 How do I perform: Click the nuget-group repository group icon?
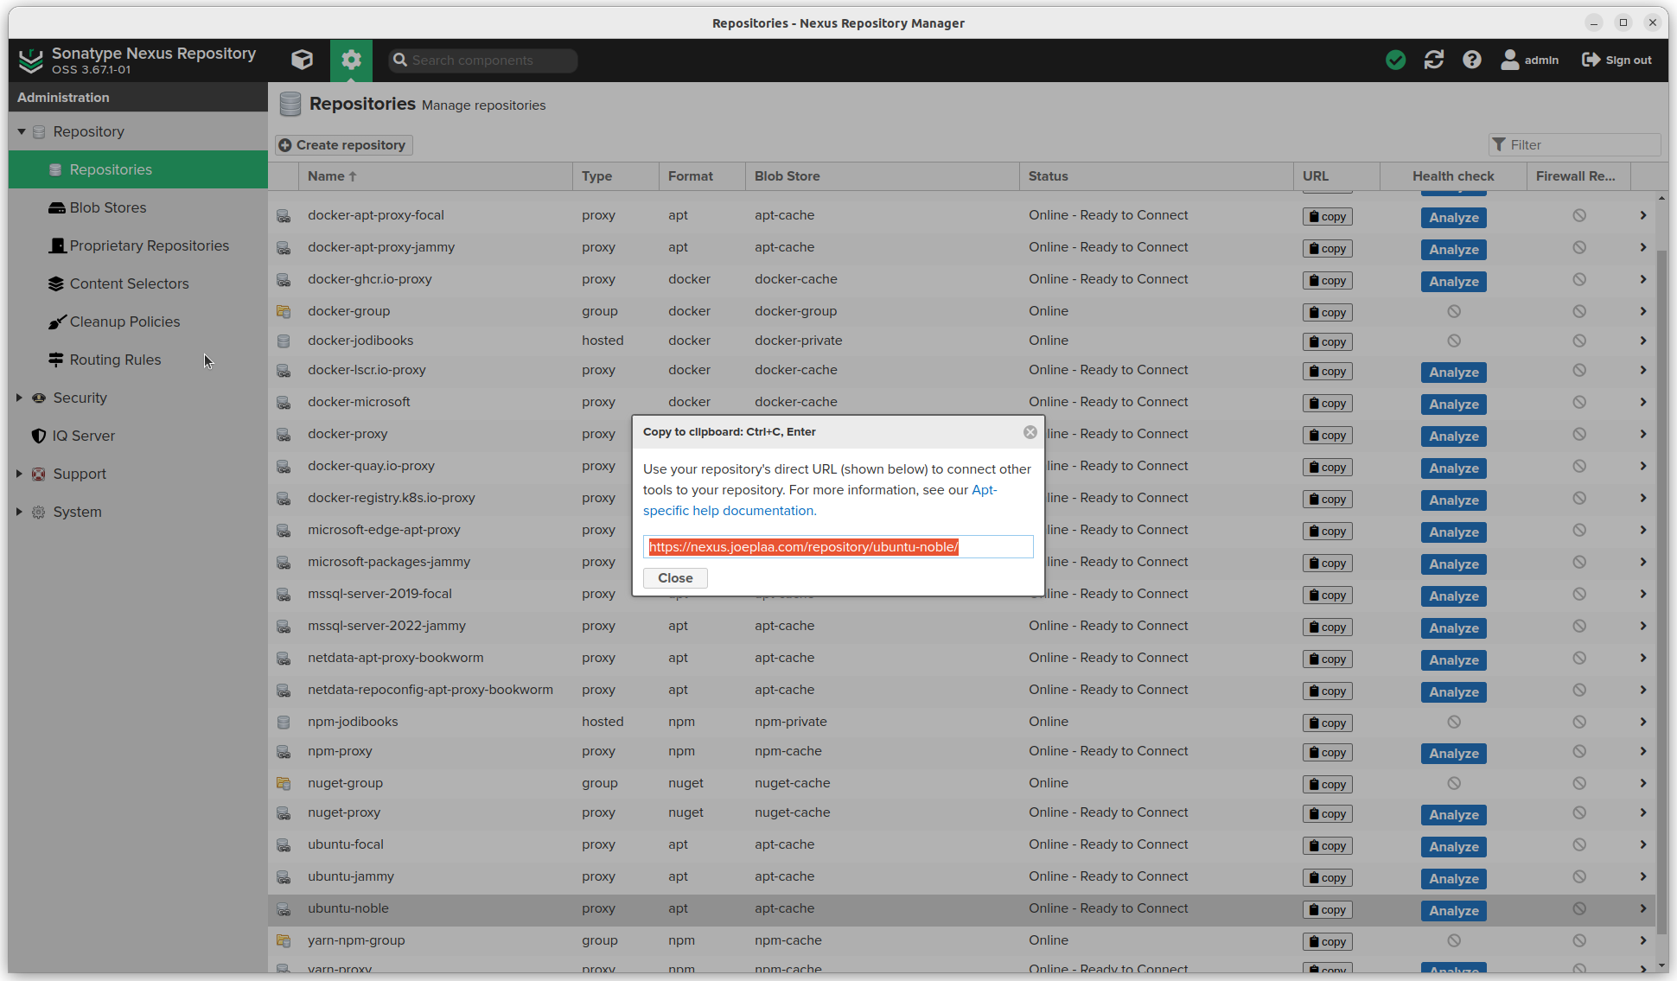pos(283,783)
